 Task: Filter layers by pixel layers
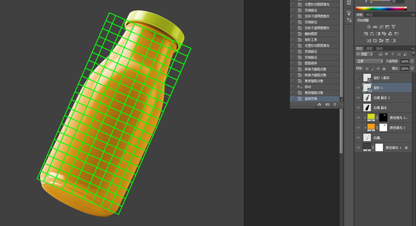pyautogui.click(x=380, y=54)
